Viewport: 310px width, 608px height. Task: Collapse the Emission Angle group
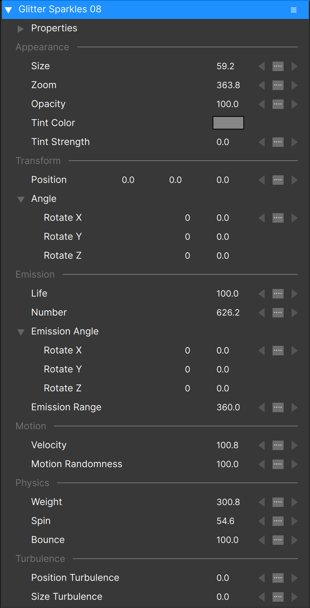21,332
